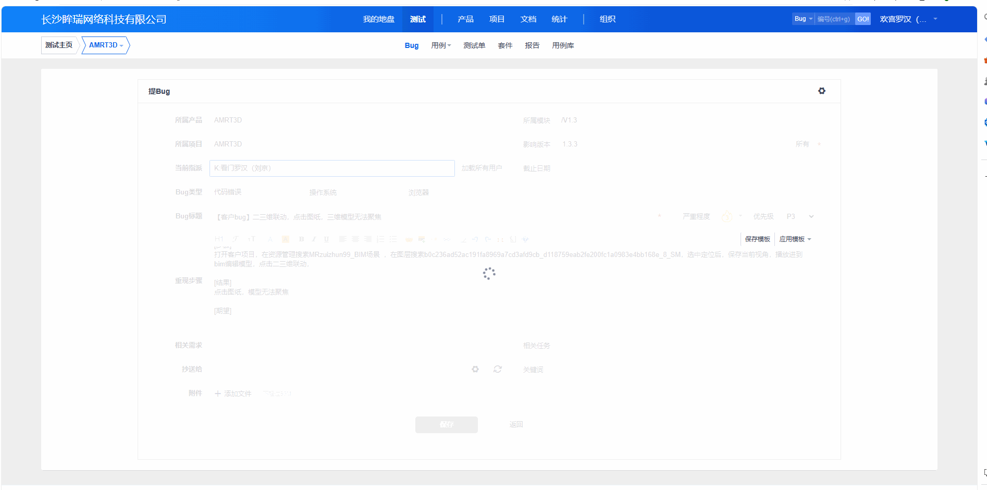Click the redo icon in editor toolbar
The height and width of the screenshot is (490, 987).
pos(488,239)
